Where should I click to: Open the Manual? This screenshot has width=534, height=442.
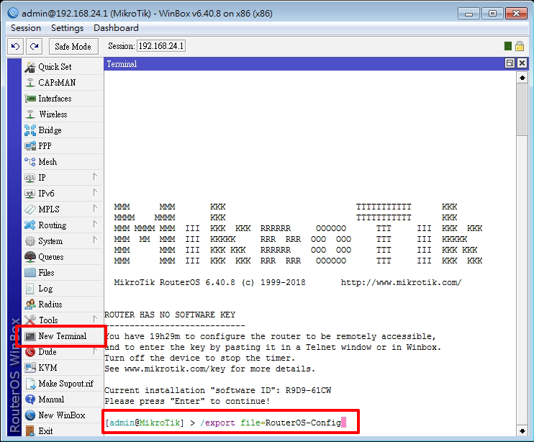click(63, 400)
